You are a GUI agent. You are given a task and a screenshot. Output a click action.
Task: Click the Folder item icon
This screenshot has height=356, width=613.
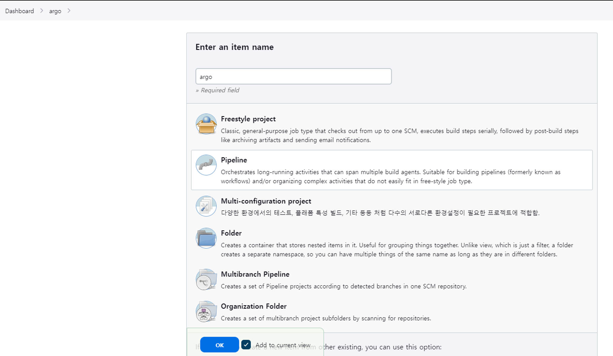tap(206, 238)
